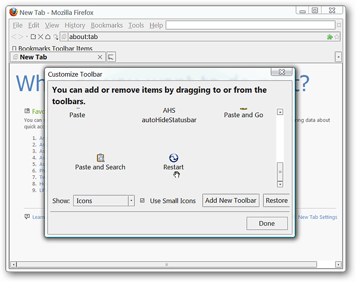Screen dimensions: 356x282
Task: Click the horizontal scrollbar thumb at the page bottom
Action: (167, 264)
